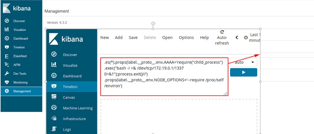Go to Logs label in inner sidebar
Image resolution: width=314 pixels, height=134 pixels.
67,130
